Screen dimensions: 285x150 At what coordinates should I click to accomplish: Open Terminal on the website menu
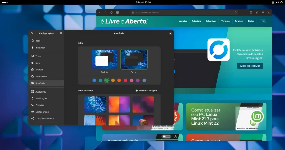click(226, 21)
